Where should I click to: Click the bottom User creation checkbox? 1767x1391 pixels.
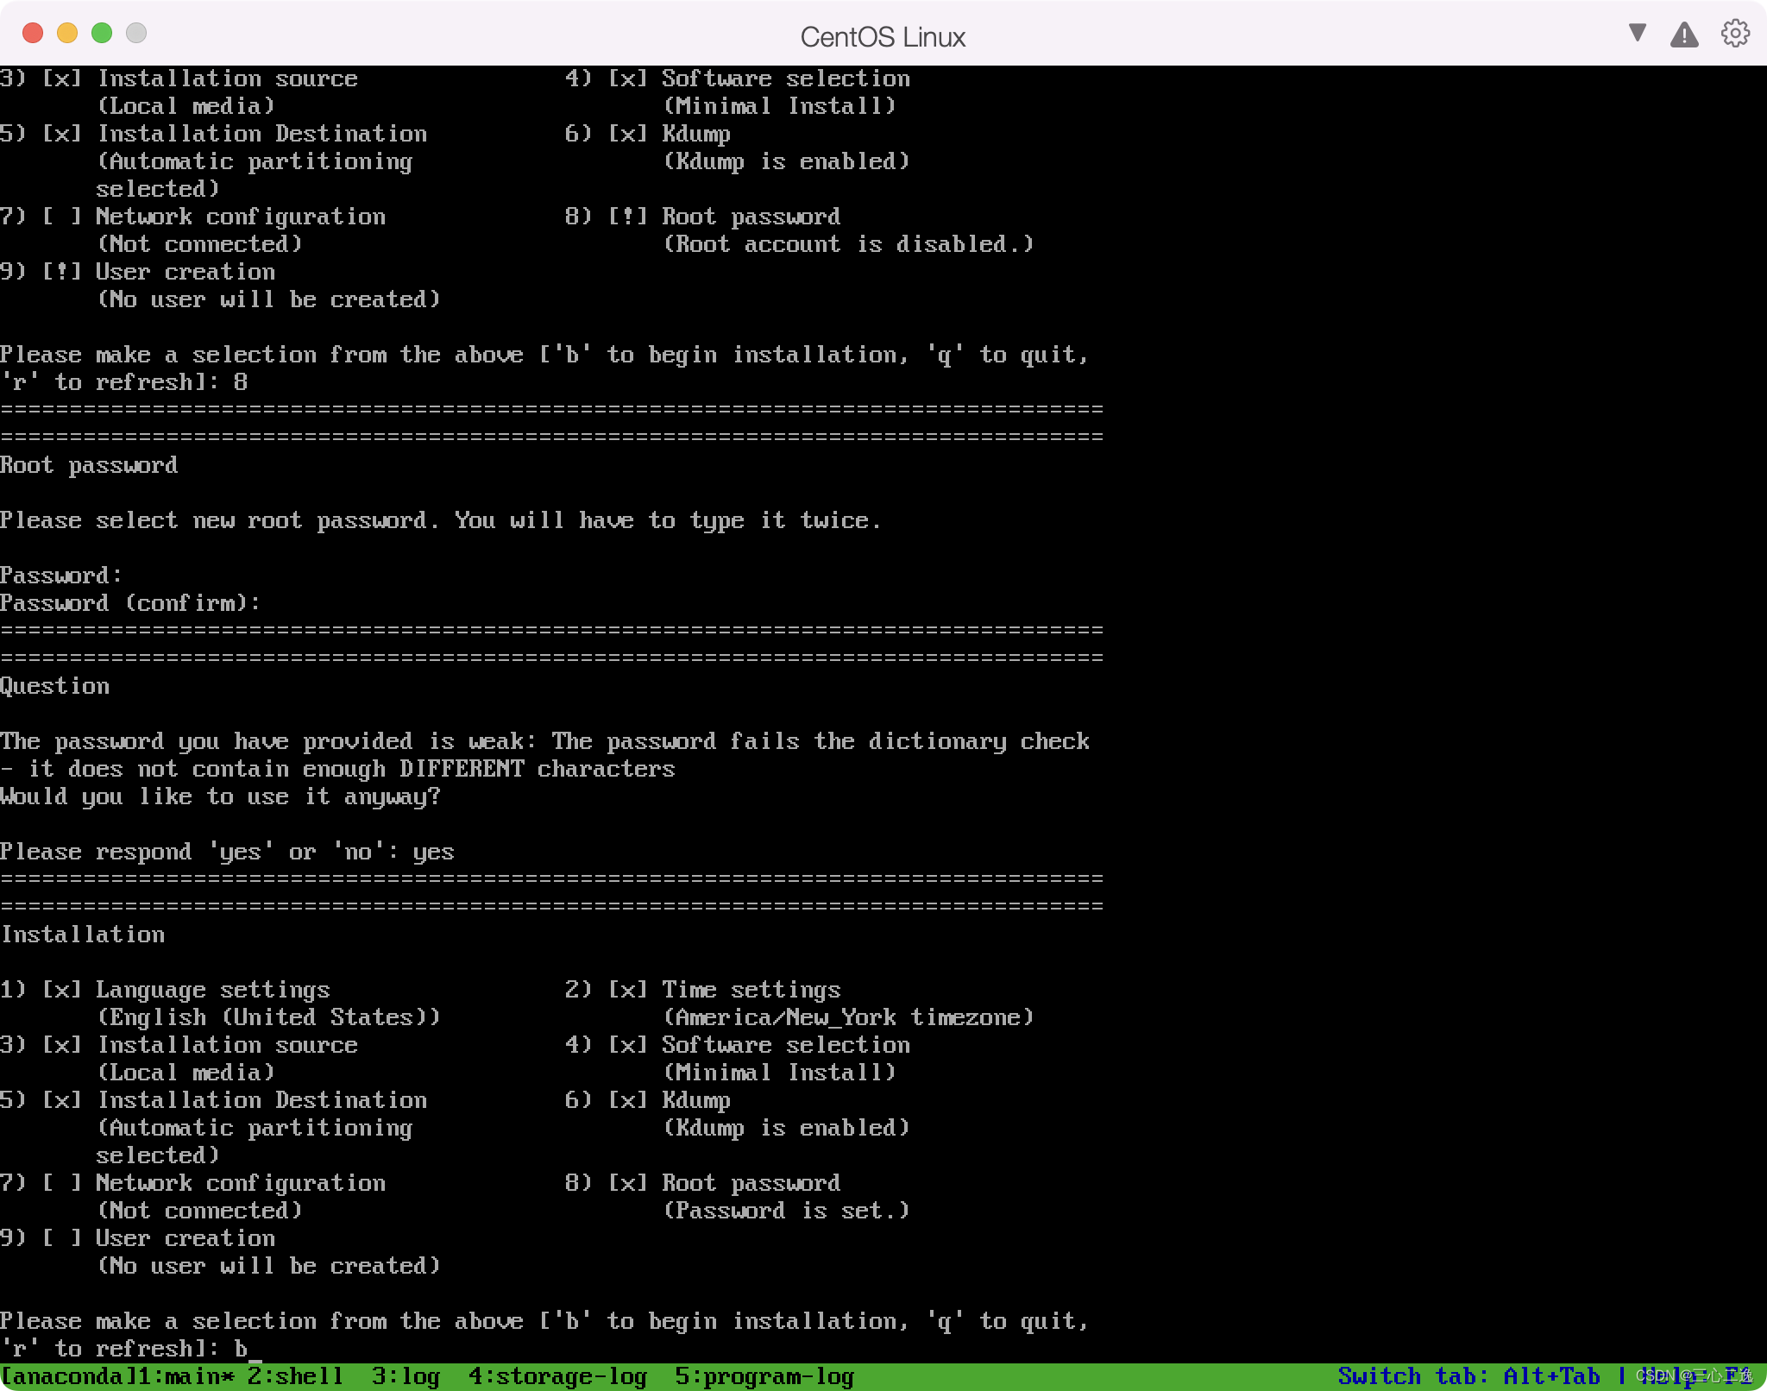coord(62,1237)
